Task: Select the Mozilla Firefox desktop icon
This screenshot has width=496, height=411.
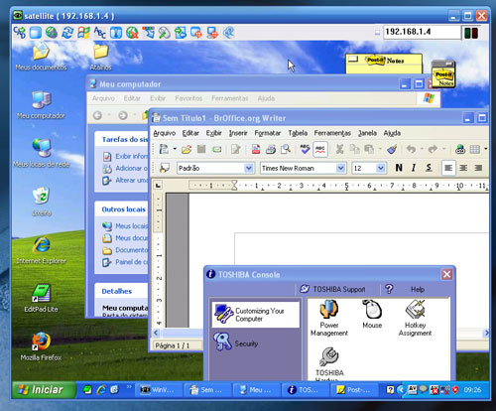Action: point(41,346)
